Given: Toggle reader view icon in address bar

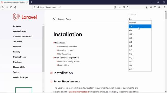Looking at the screenshot, I should [115, 7].
